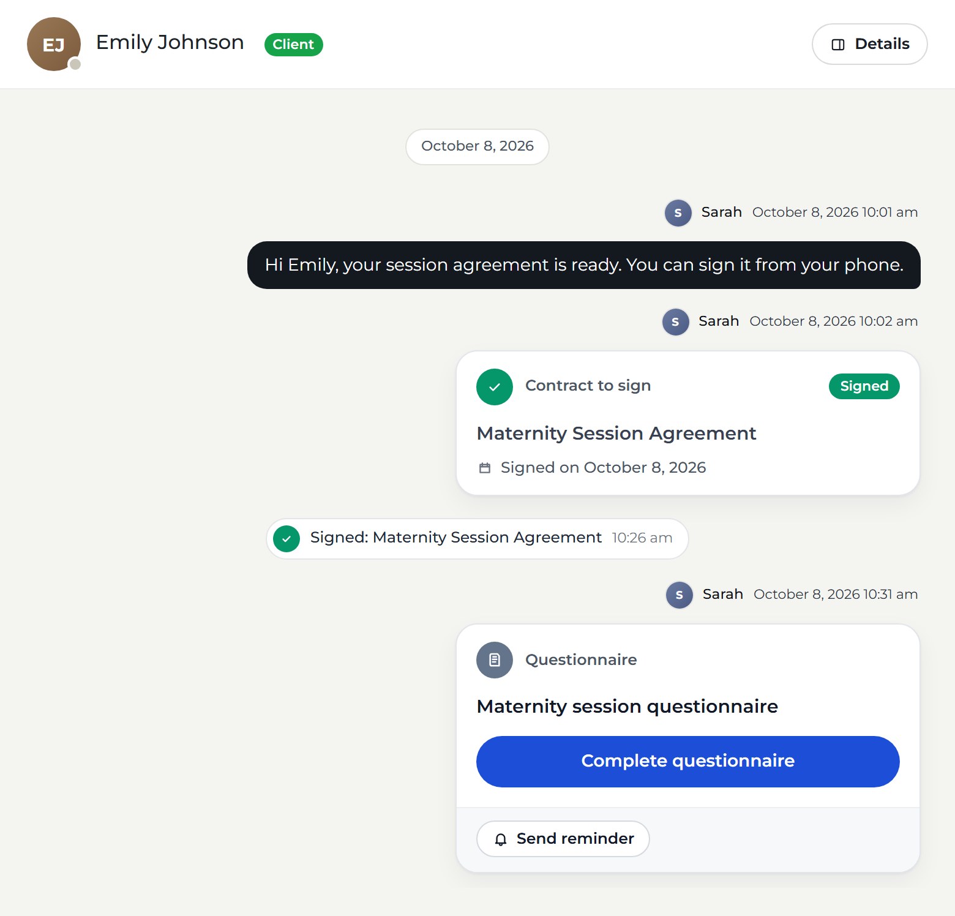Click Sarah's avatar on the 10:31 am message
955x916 pixels.
[680, 595]
